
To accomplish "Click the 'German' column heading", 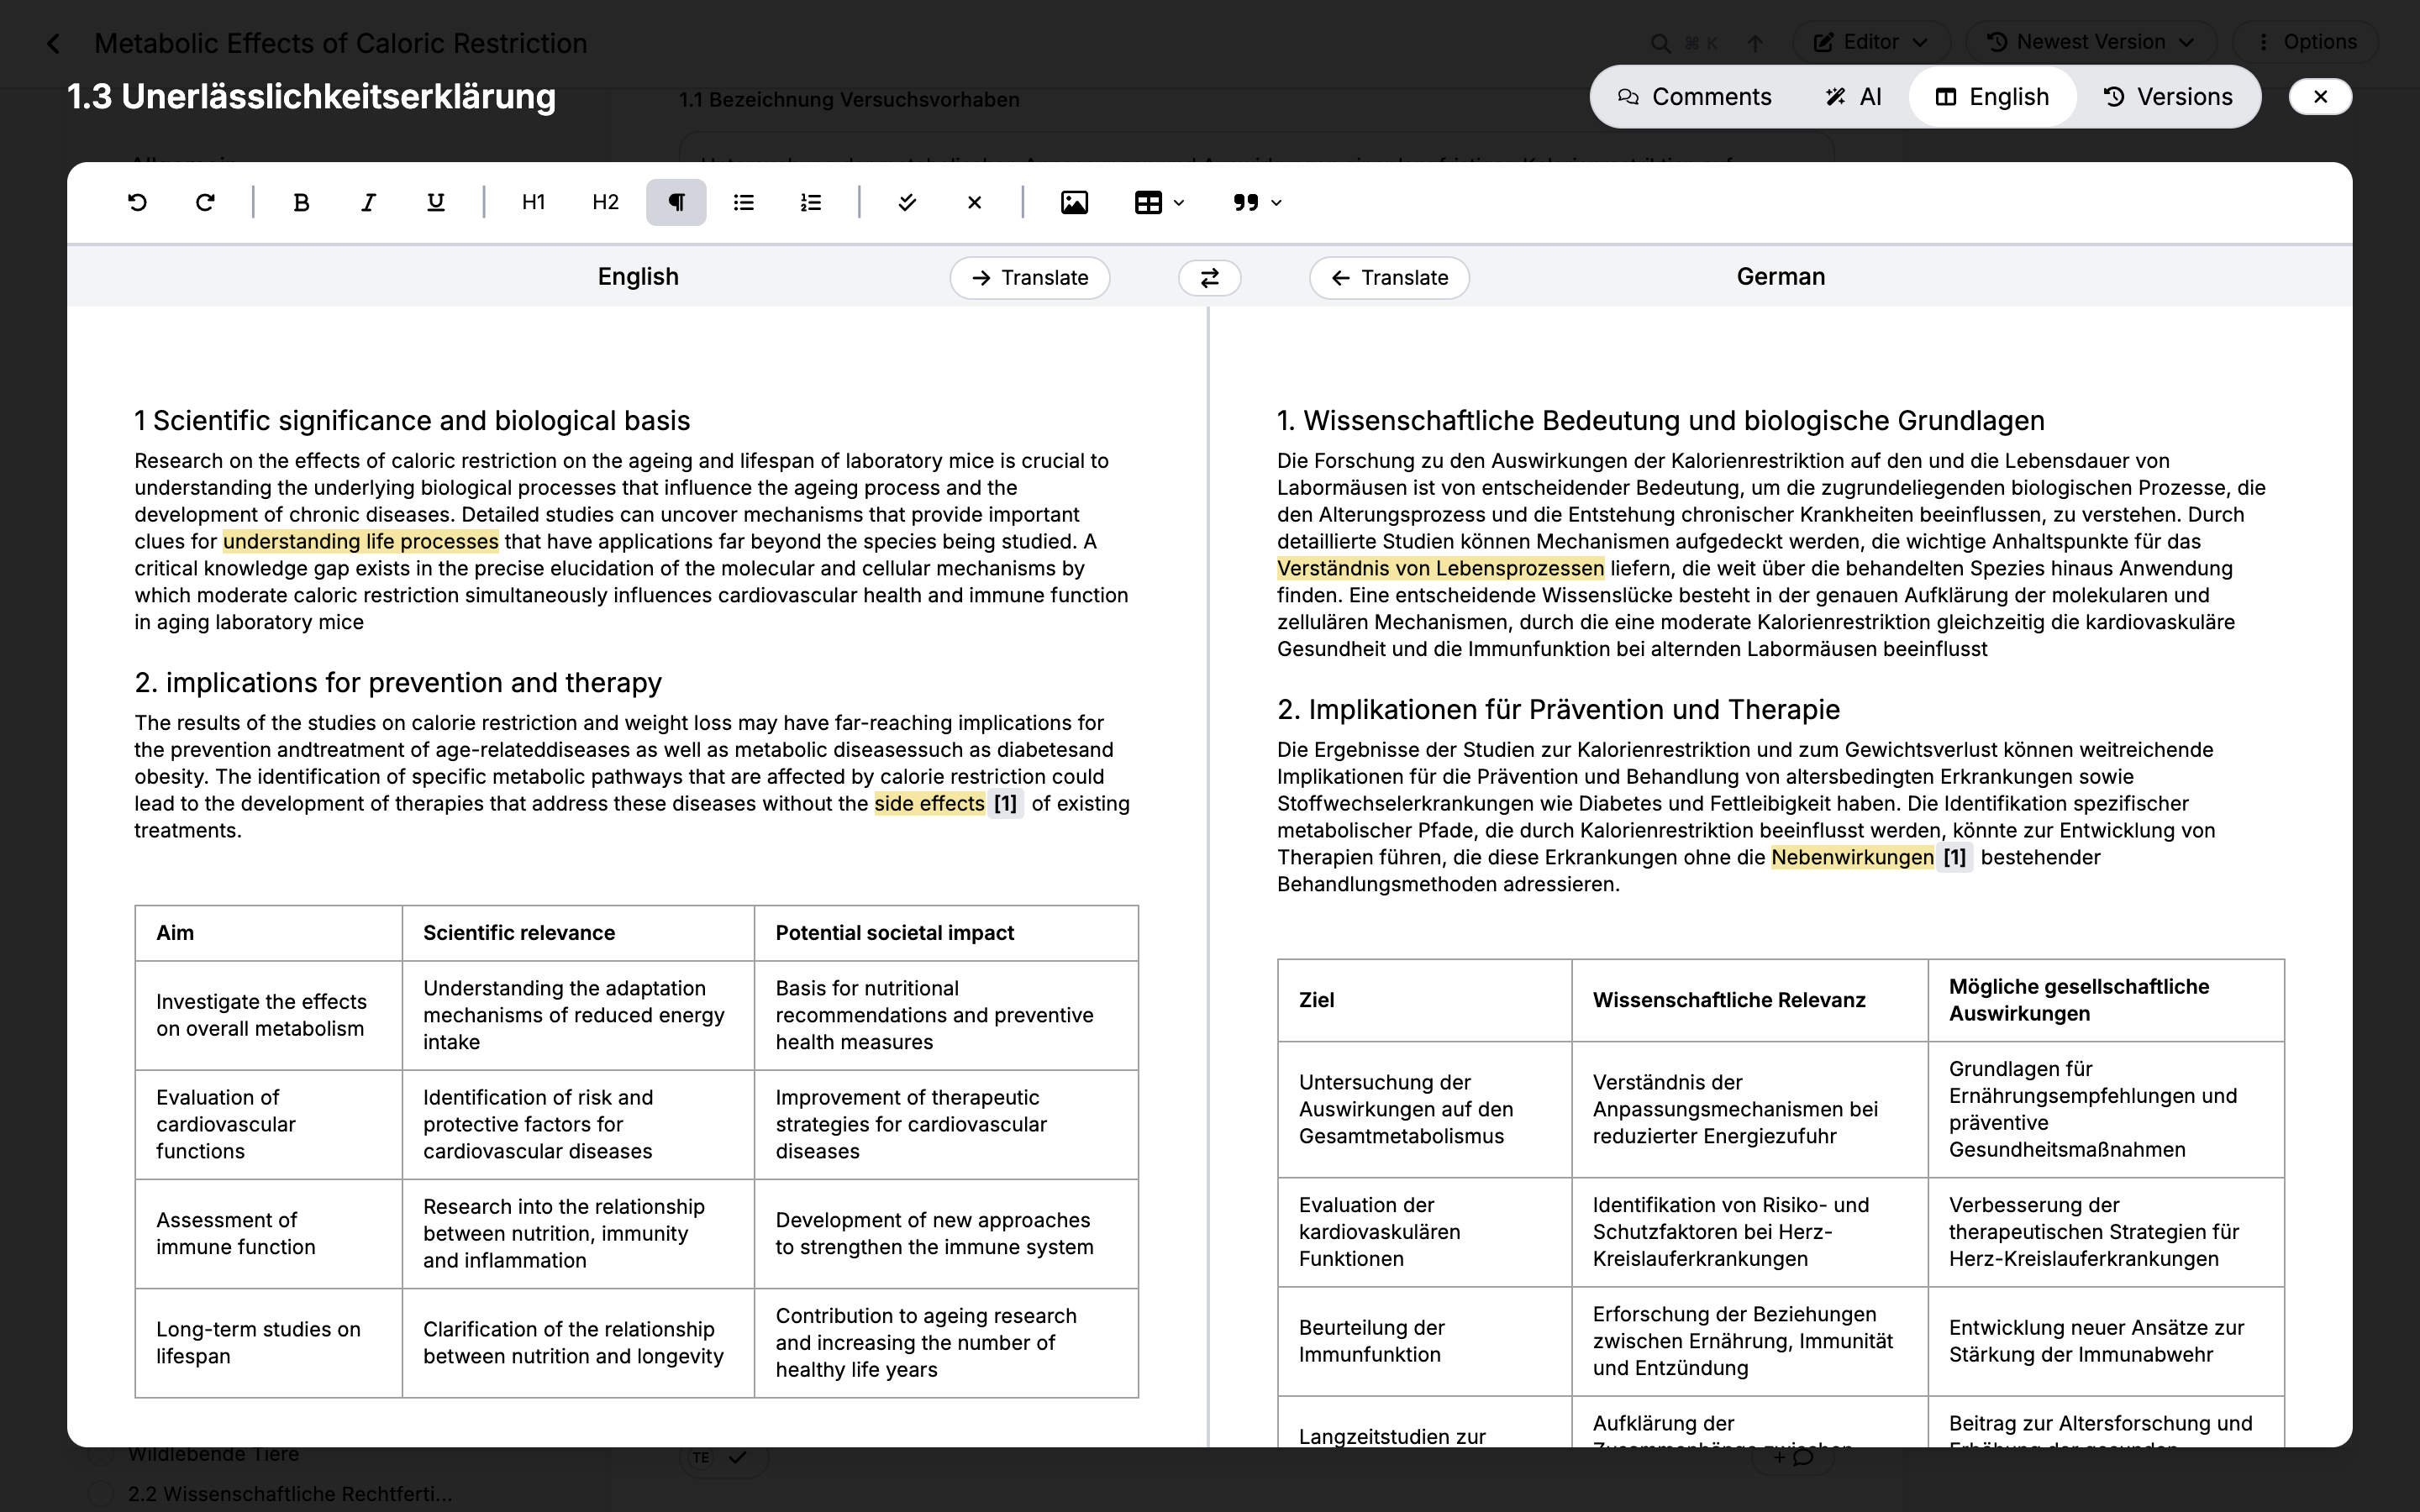I will [1781, 277].
